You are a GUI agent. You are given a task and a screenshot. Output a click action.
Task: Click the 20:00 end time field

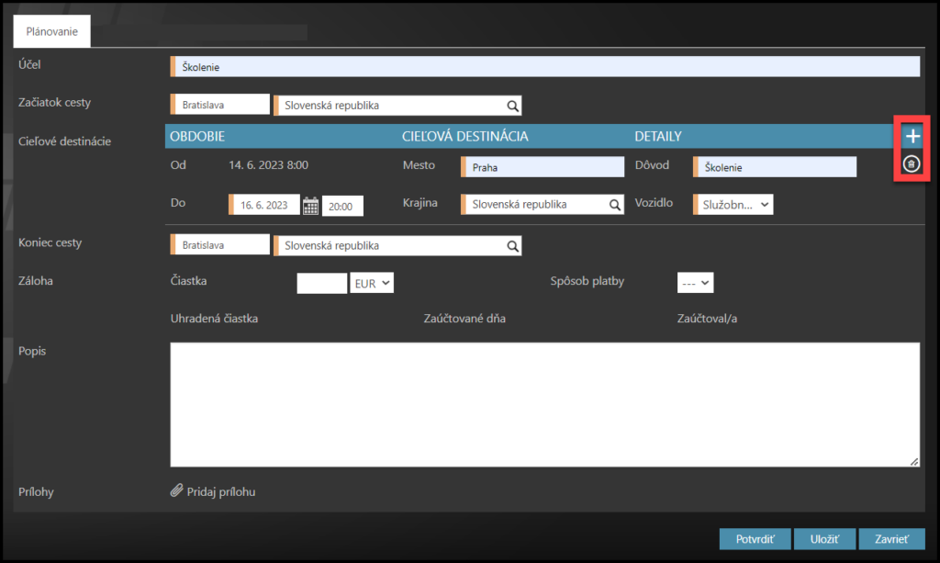(x=341, y=206)
